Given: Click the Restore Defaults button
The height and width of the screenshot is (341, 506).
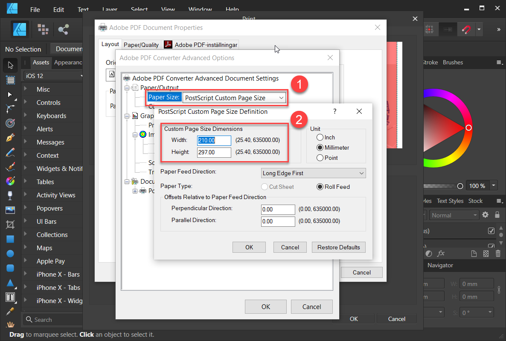Looking at the screenshot, I should pyautogui.click(x=338, y=247).
